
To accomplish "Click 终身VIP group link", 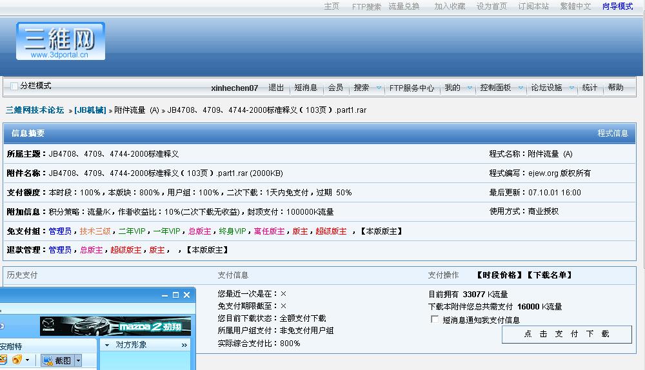I will 232,231.
